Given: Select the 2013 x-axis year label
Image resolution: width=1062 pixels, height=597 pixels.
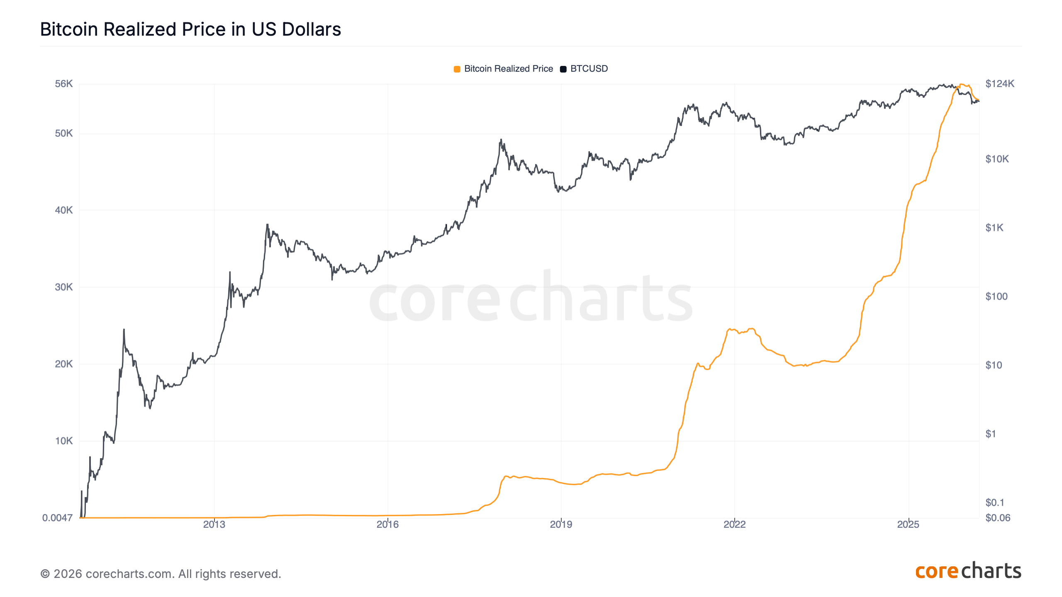Looking at the screenshot, I should 214,524.
